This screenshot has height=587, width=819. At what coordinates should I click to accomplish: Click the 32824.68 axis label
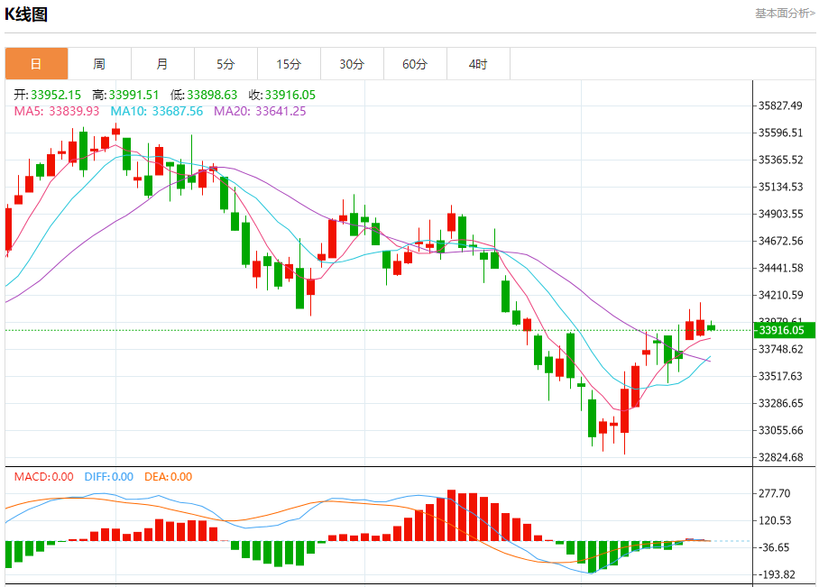(780, 457)
